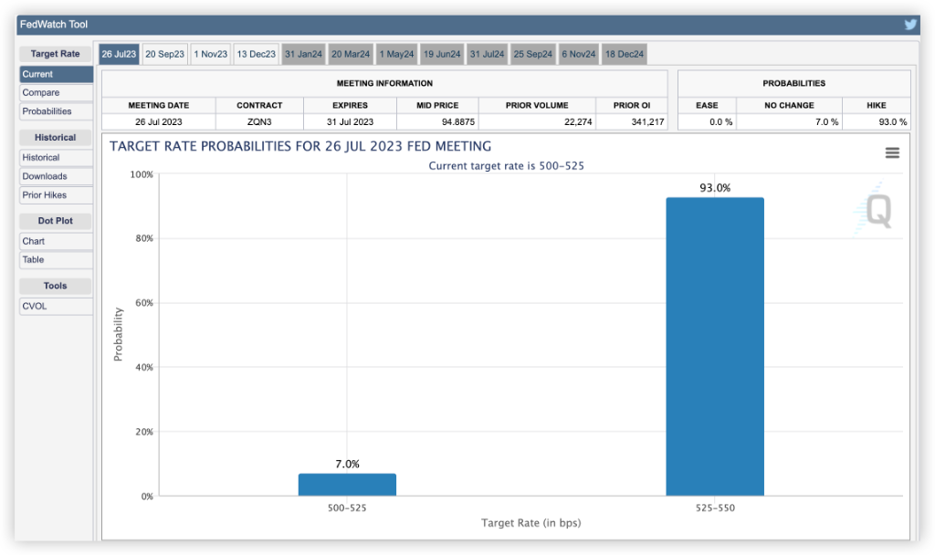Screen dimensions: 935x555
Task: Click the Target Rate sidebar heading
Action: coord(56,54)
